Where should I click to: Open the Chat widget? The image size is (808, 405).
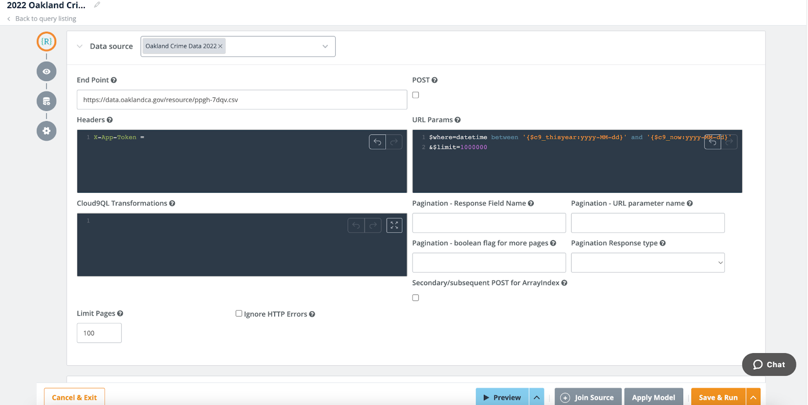coord(769,365)
